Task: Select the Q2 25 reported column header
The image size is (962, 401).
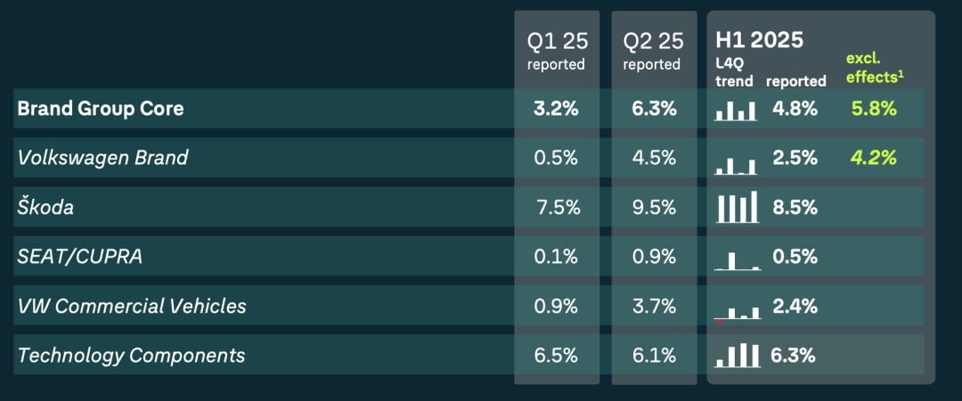Action: [652, 51]
